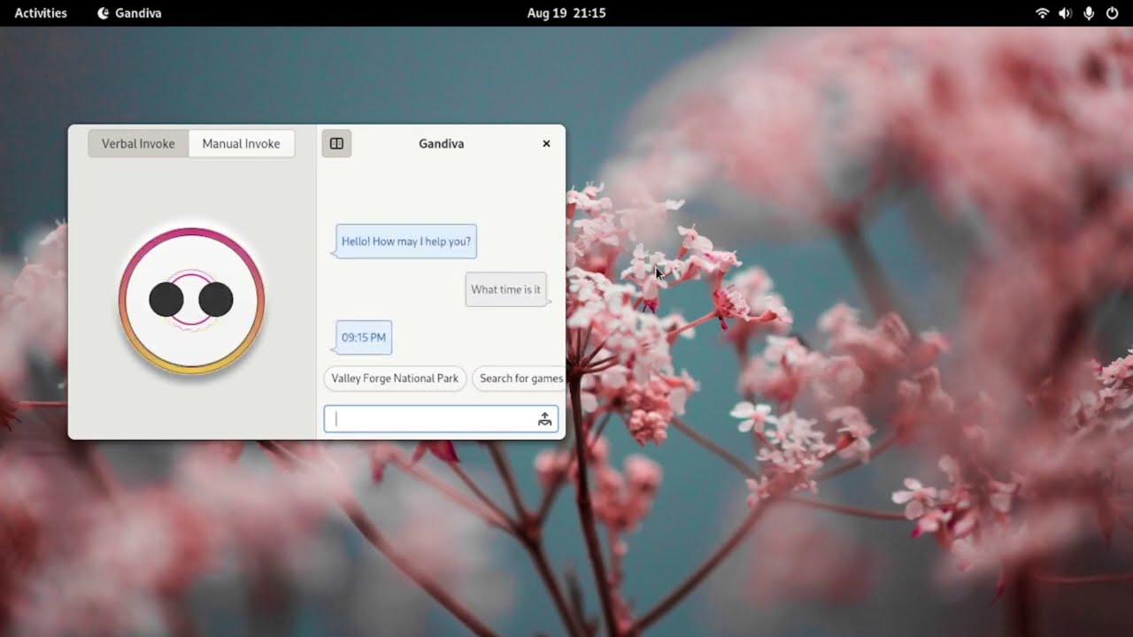
Task: Click the volume speaker icon in top bar
Action: [1065, 13]
